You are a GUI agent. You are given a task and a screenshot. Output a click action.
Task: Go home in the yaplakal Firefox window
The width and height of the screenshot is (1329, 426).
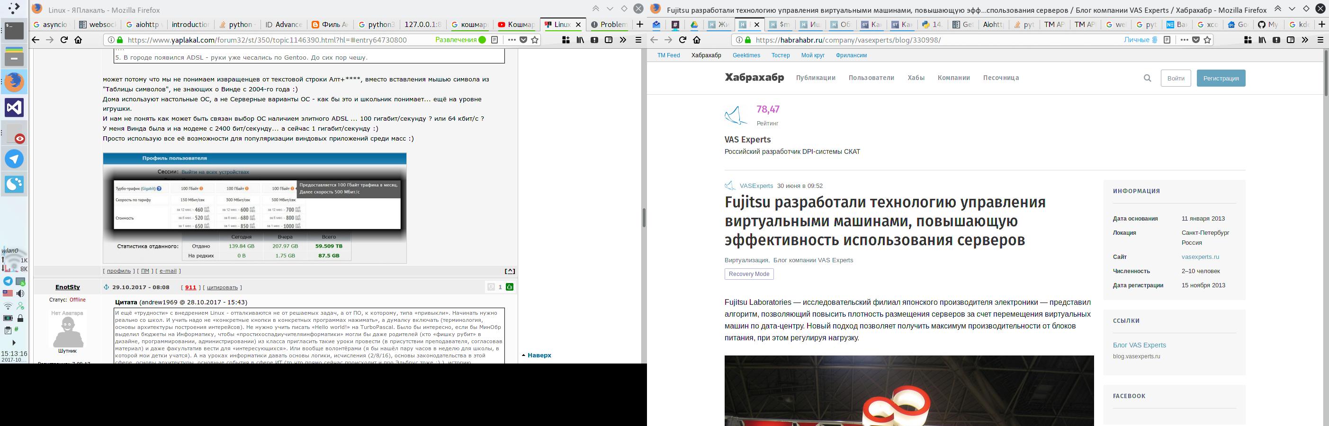pos(79,40)
